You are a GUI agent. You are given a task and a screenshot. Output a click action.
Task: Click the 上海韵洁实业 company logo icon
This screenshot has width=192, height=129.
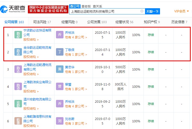pyautogui.click(x=18, y=86)
